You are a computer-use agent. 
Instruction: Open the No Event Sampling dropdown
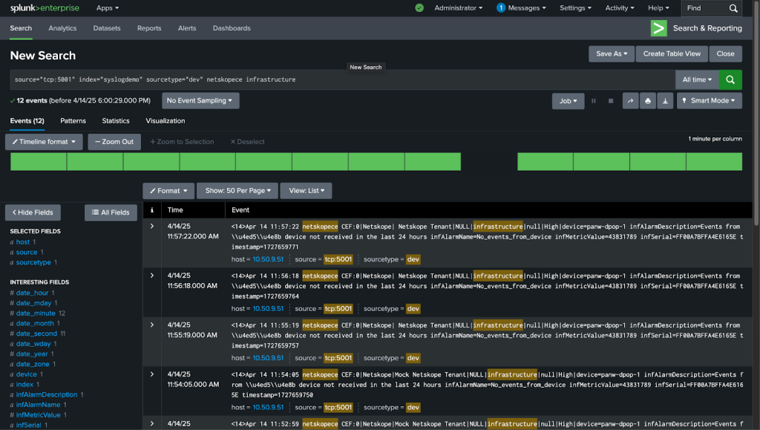pyautogui.click(x=200, y=101)
